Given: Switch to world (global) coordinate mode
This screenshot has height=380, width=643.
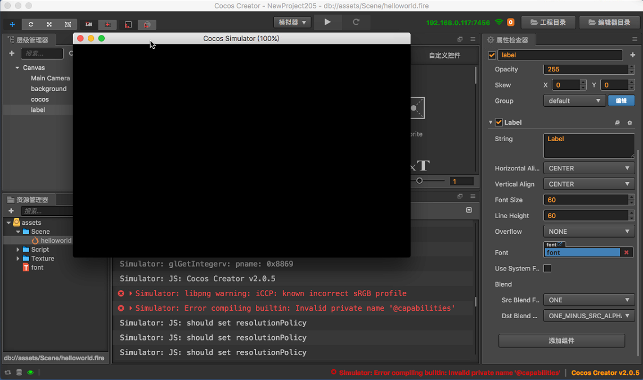Looking at the screenshot, I should pos(147,25).
